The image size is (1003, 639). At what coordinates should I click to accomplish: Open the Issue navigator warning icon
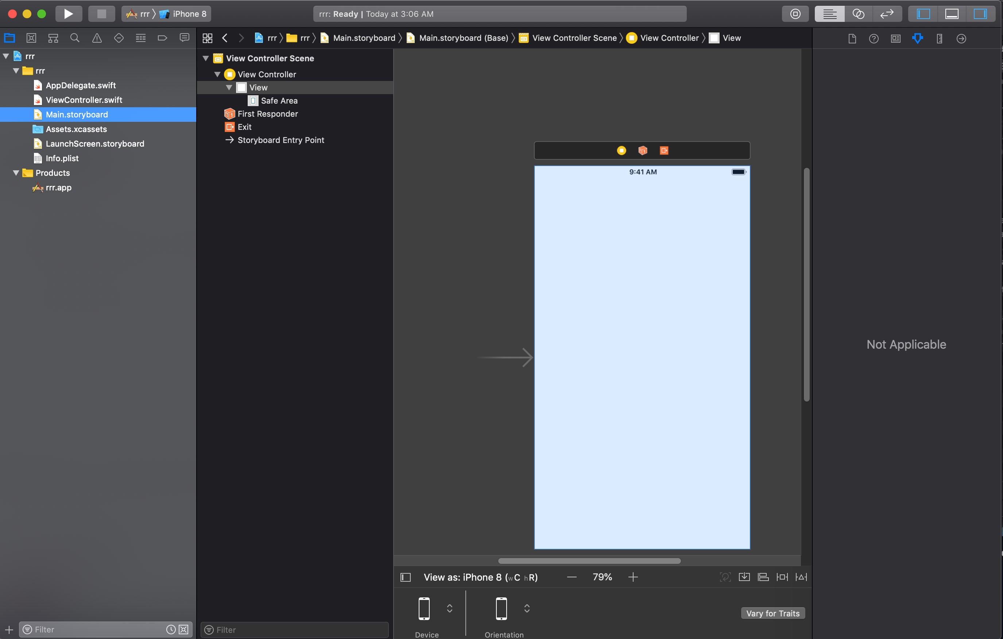[x=97, y=38]
